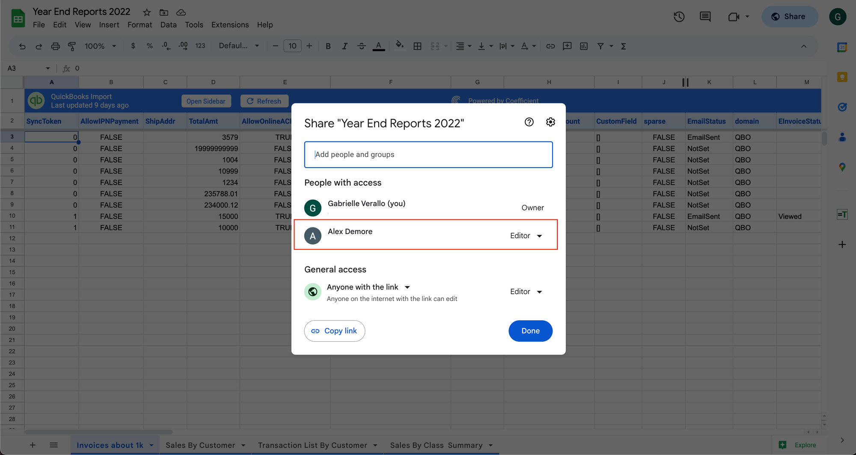Viewport: 856px width, 455px height.
Task: Open the all sheets list icon
Action: (53, 445)
